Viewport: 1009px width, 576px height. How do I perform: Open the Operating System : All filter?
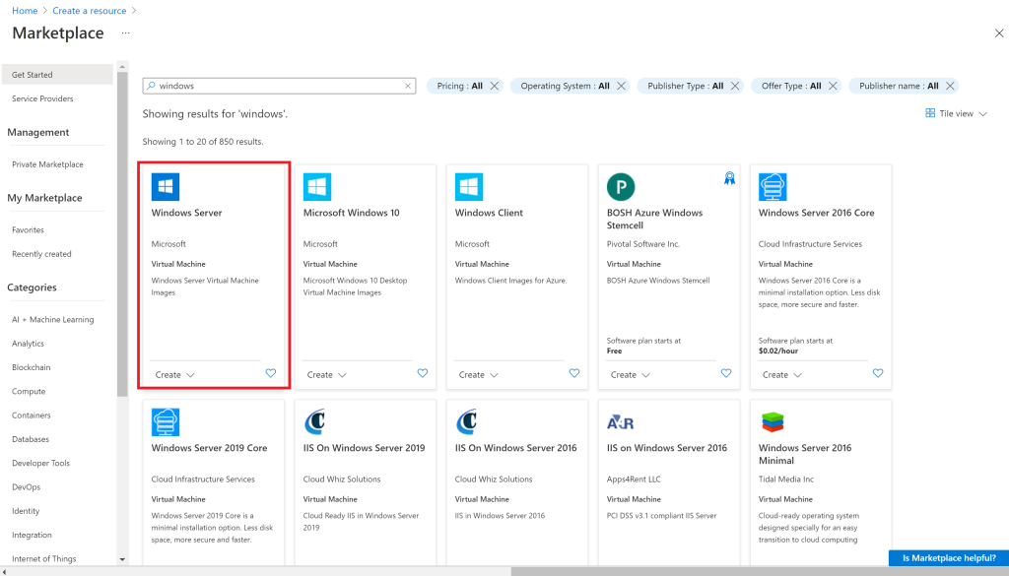565,86
